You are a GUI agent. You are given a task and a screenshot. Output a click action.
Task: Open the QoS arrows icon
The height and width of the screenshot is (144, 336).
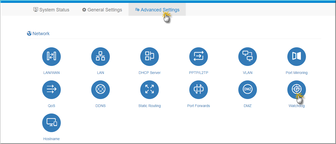tap(51, 90)
